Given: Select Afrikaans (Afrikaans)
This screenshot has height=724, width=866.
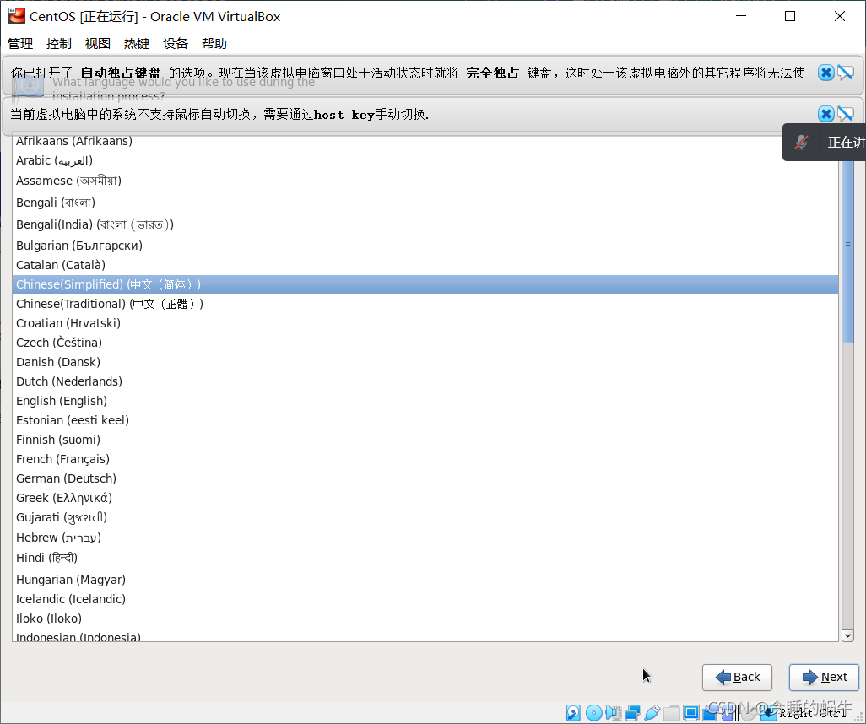Looking at the screenshot, I should point(425,141).
